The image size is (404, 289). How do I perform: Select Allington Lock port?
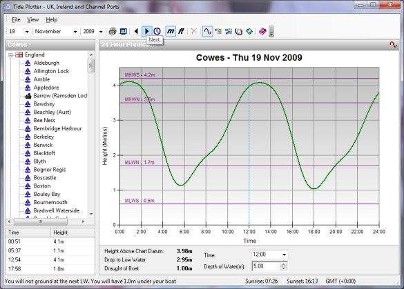tap(51, 71)
